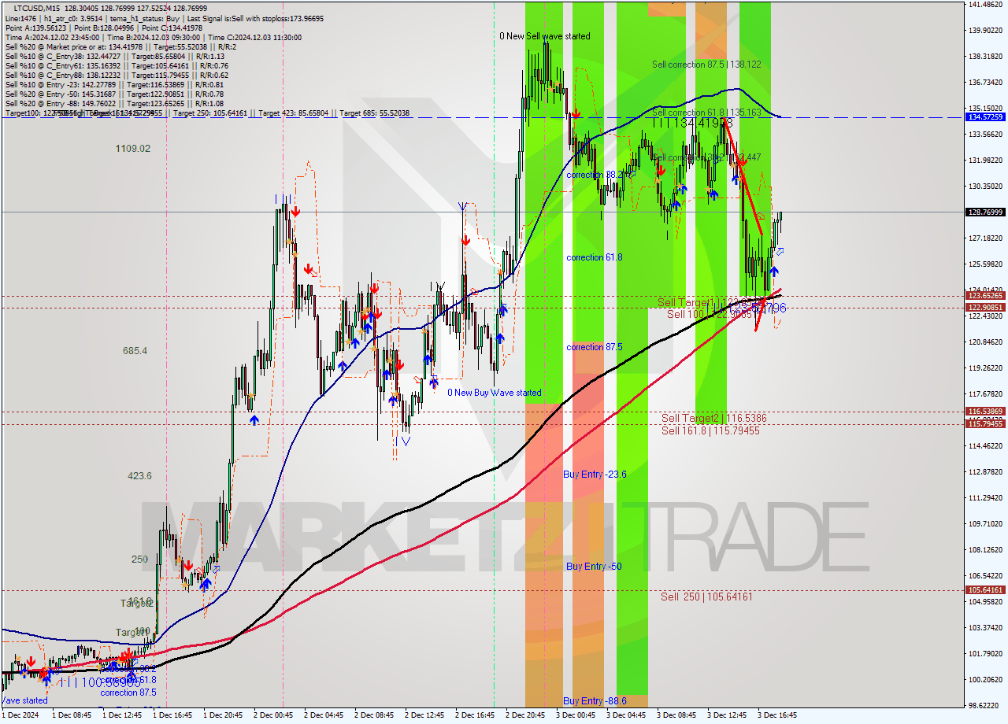
Task: Click the 'Sell correction 87.5 | 138.122' label
Action: point(706,65)
